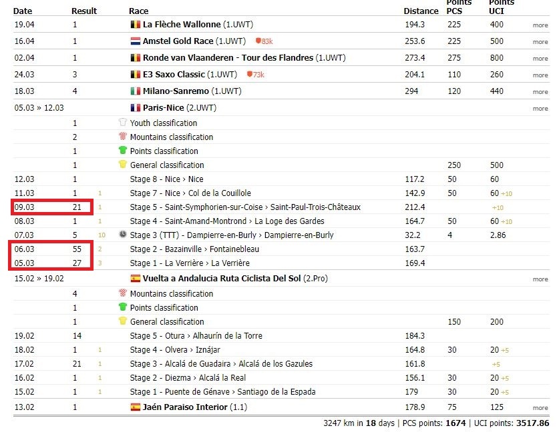Expand more details for Paris-Nice
This screenshot has width=559, height=432.
tap(540, 109)
